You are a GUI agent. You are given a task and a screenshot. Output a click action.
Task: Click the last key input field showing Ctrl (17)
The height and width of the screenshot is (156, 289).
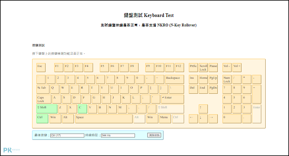pos(67,136)
